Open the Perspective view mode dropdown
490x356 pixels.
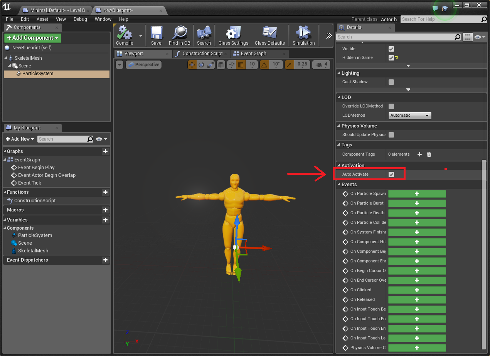tap(143, 65)
